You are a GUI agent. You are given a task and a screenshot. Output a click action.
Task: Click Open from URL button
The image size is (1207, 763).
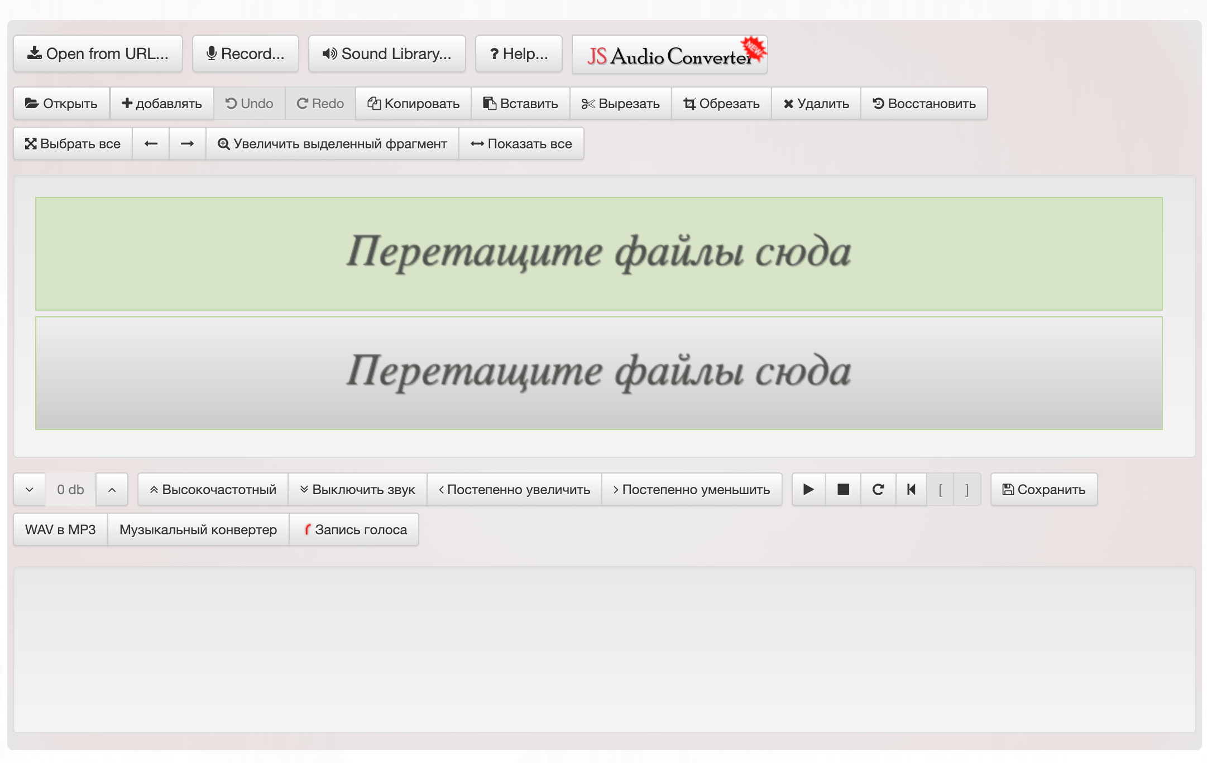(x=98, y=54)
